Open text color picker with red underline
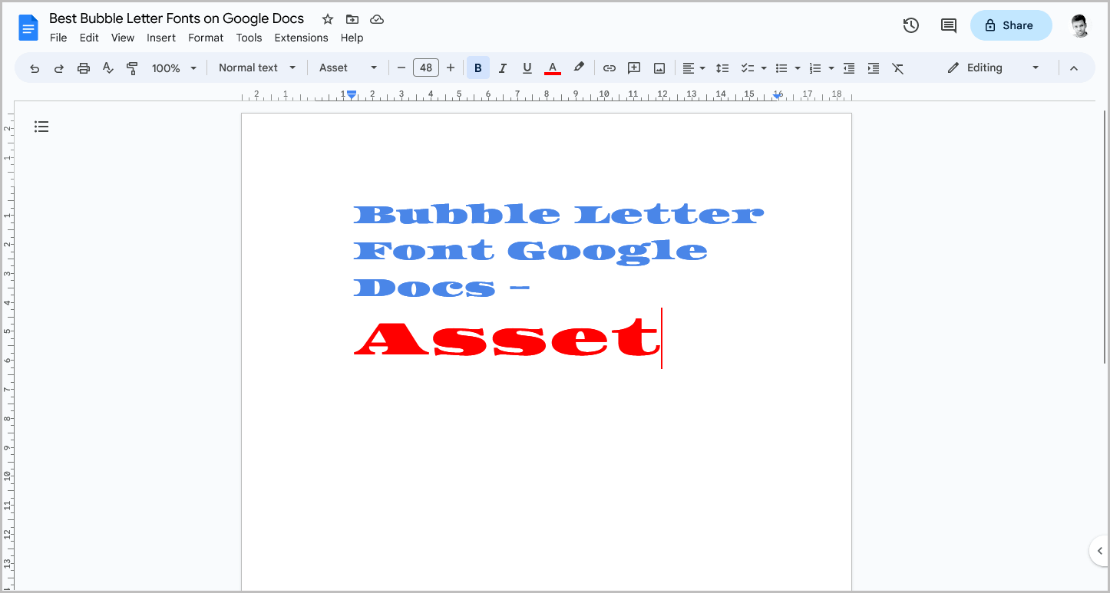Screen dimensions: 1110x593 point(552,68)
